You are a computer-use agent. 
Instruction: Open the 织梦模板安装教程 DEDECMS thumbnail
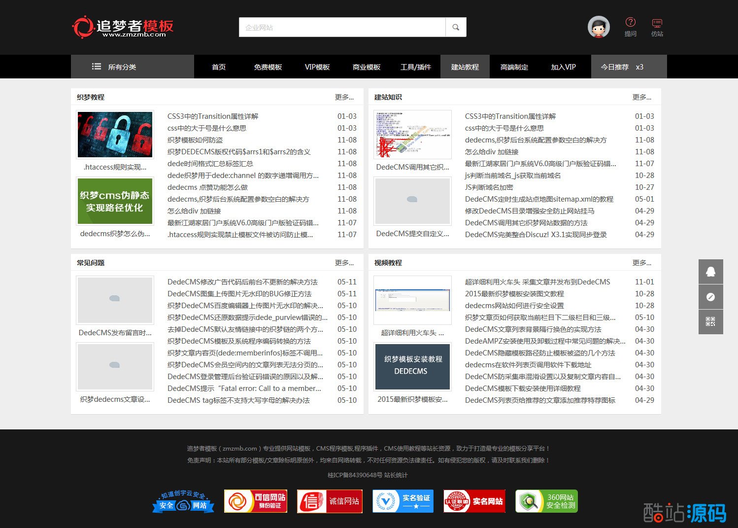click(412, 367)
